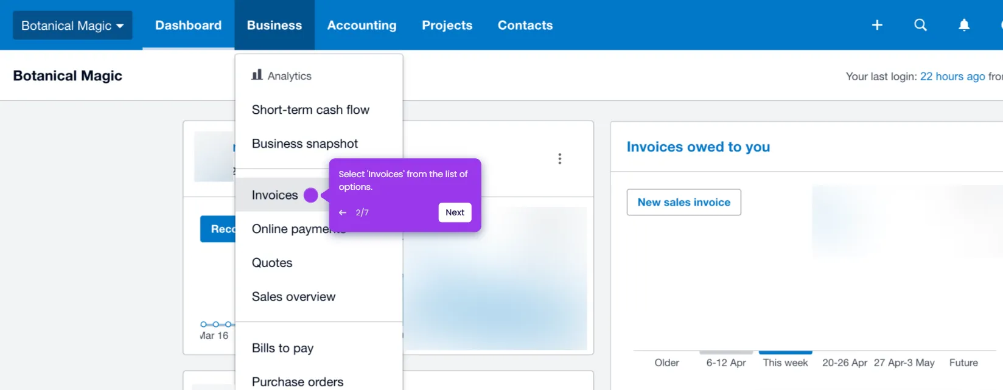Open Purchase orders
Viewport: 1003px width, 390px height.
click(319, 381)
